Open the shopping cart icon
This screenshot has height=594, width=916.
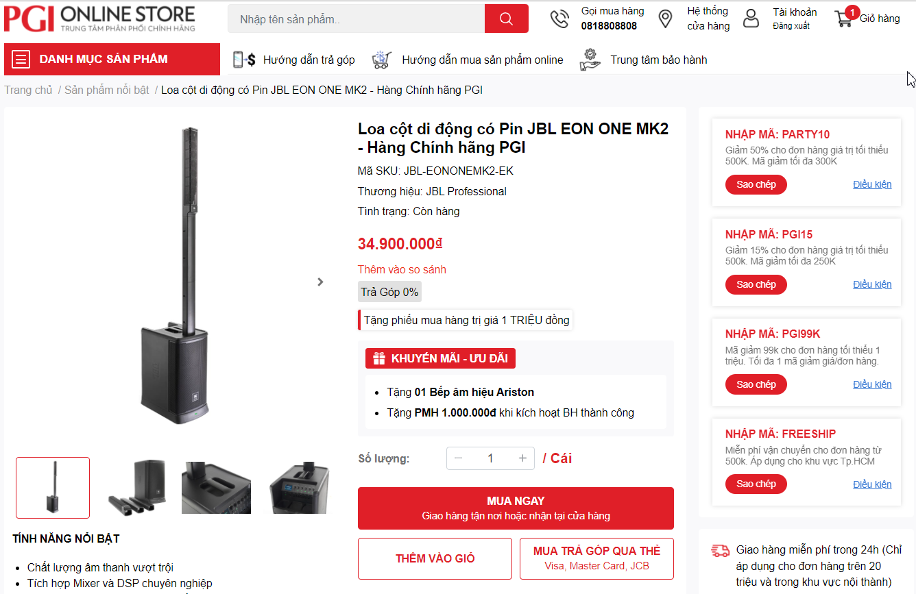tap(843, 18)
